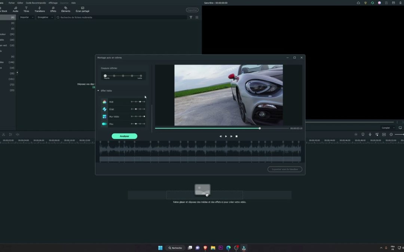Stop the dialog preview playback
Image resolution: width=404 pixels, height=252 pixels.
tap(236, 136)
